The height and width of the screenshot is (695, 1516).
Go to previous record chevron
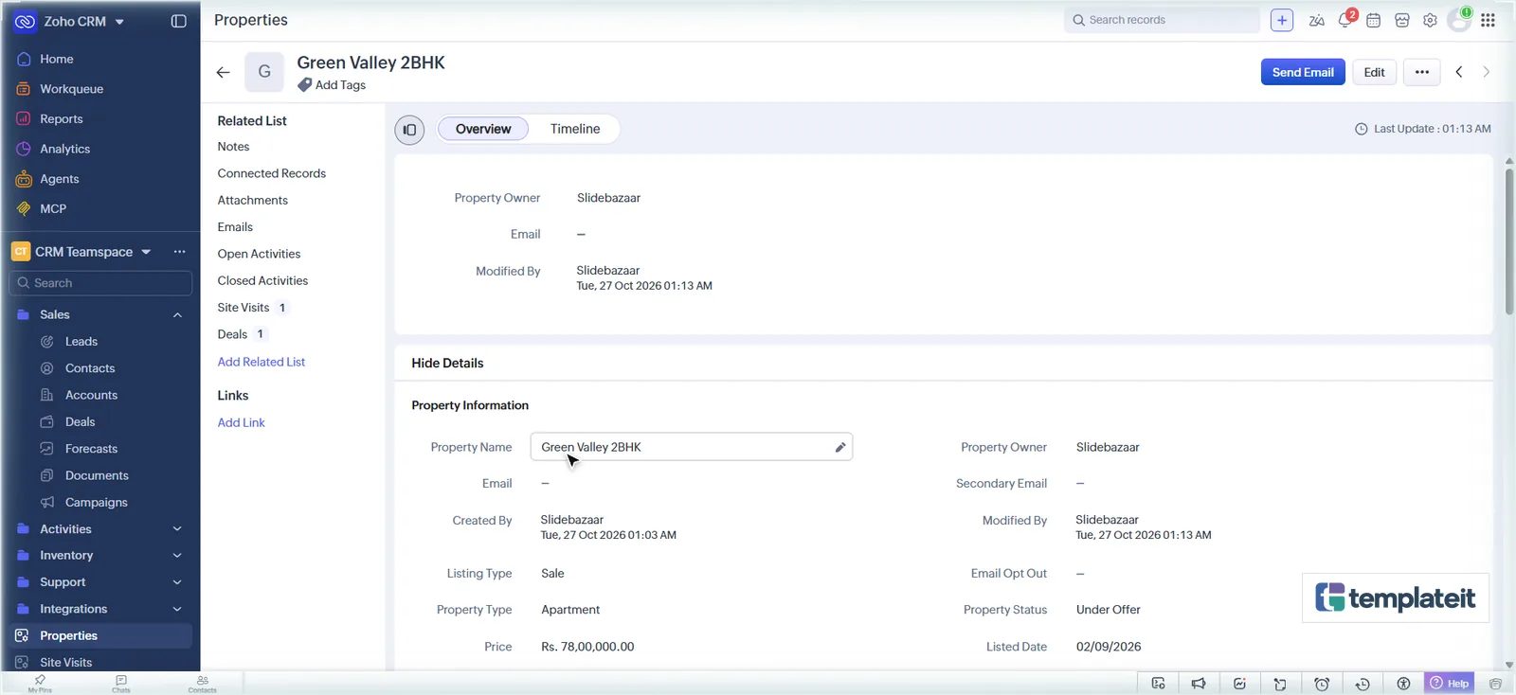[x=1459, y=72]
